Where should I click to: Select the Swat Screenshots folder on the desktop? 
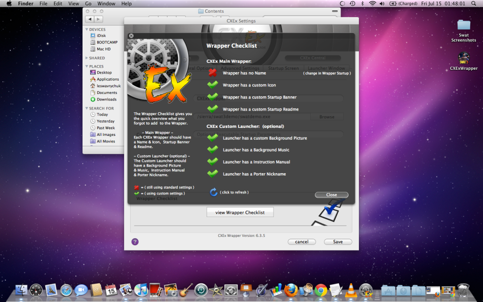[464, 30]
